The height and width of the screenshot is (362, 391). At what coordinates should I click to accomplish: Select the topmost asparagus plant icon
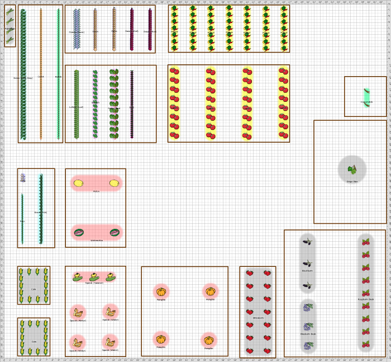[9, 12]
